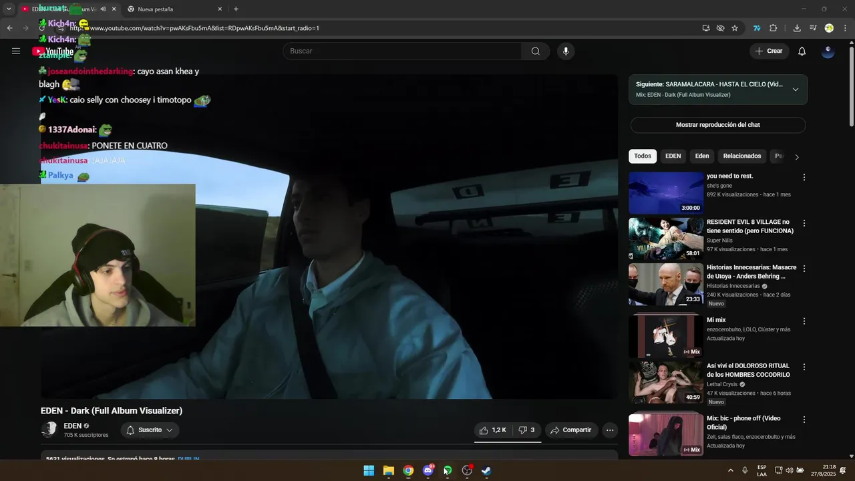Open Suscrito subscription dropdown
The height and width of the screenshot is (481, 855).
click(150, 430)
